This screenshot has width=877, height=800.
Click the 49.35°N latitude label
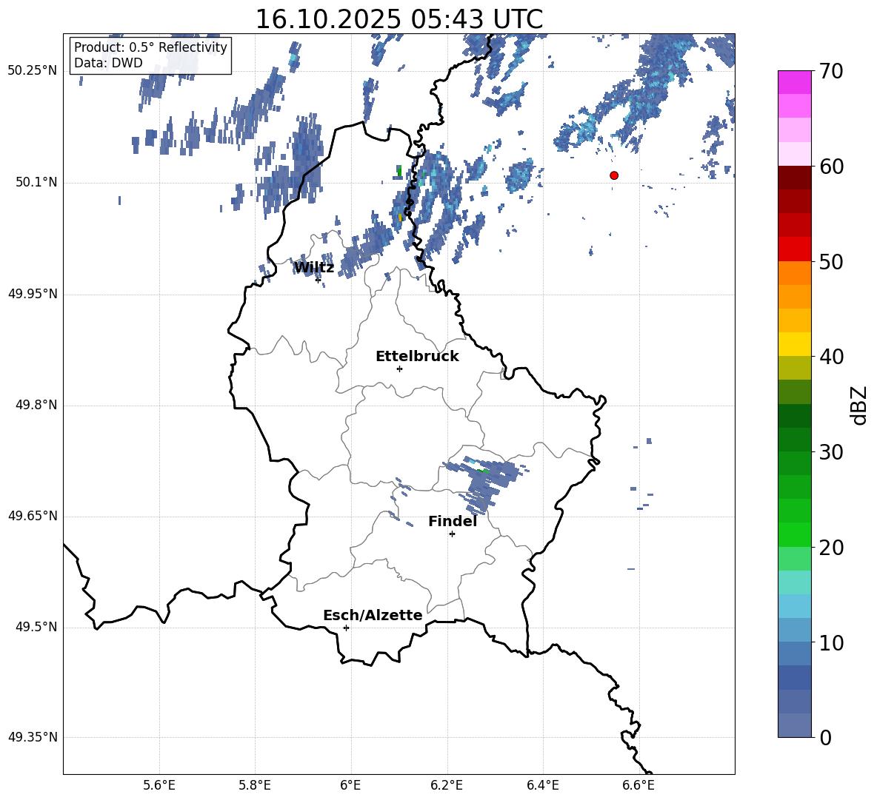[x=33, y=737]
